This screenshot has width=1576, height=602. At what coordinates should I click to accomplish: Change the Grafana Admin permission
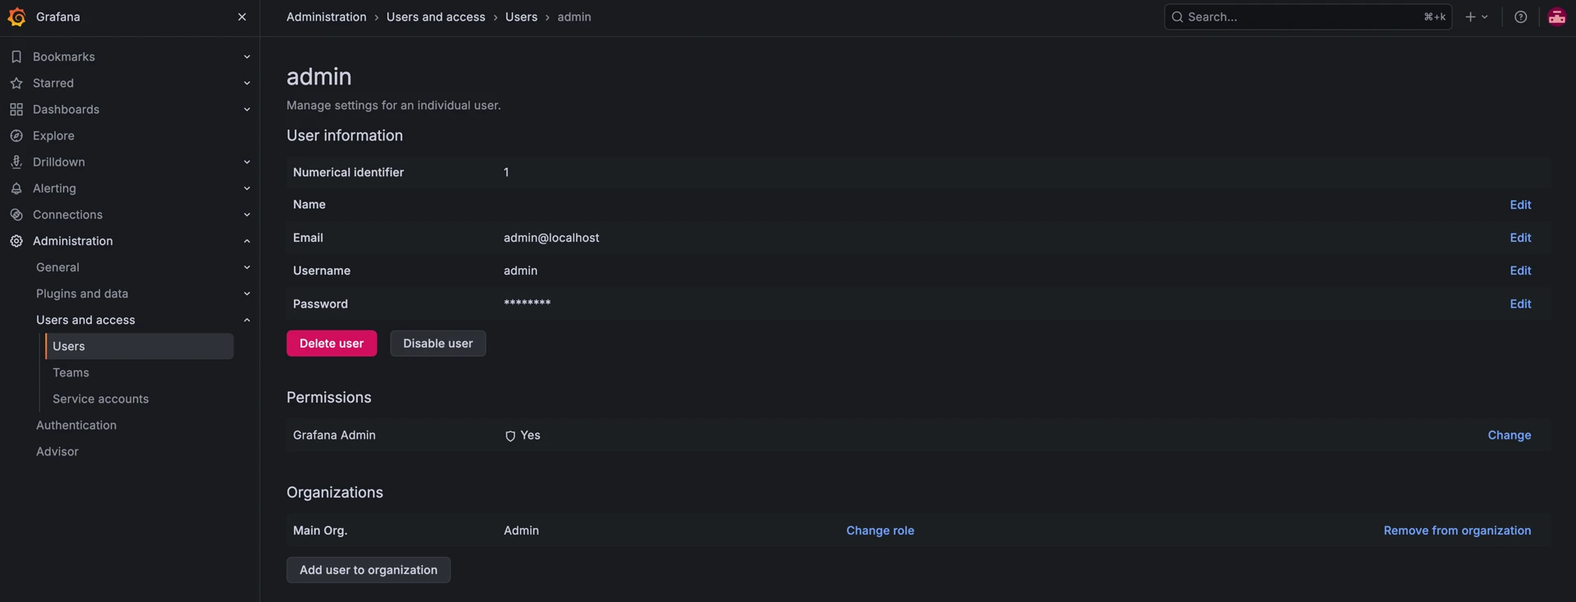(1509, 435)
